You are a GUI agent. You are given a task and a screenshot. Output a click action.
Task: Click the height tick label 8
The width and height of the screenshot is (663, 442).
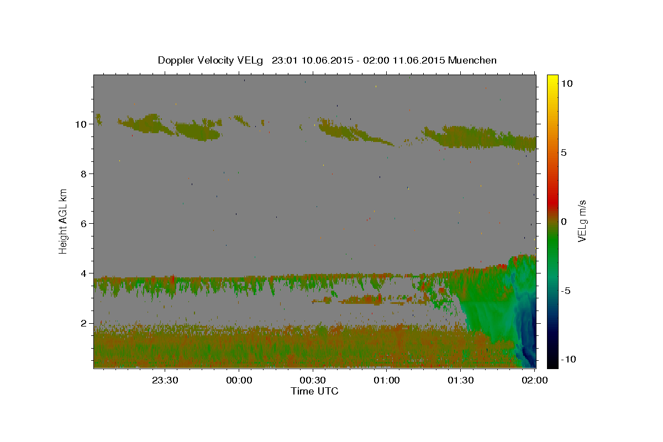tap(85, 174)
